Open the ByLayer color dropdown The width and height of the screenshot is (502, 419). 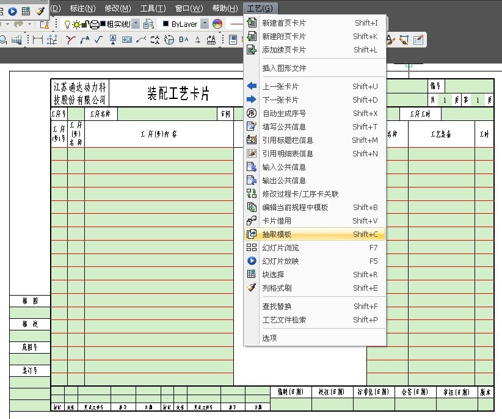coord(205,24)
